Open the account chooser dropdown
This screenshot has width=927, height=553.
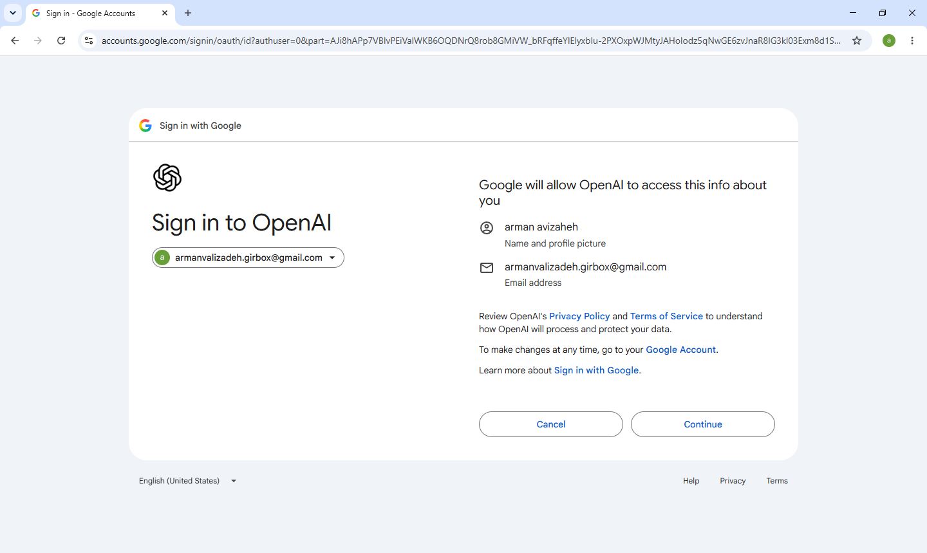(248, 258)
